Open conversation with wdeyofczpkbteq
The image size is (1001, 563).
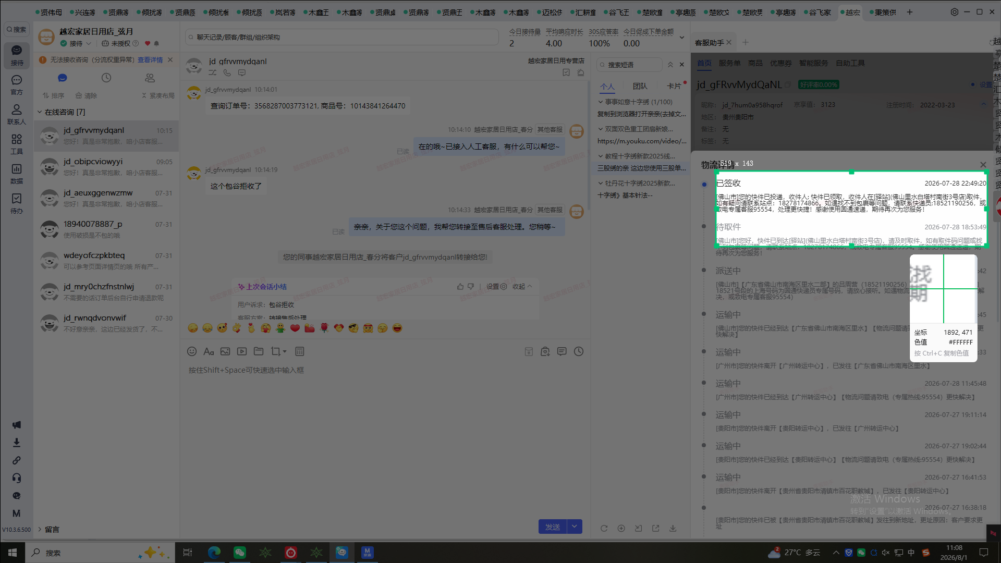106,261
